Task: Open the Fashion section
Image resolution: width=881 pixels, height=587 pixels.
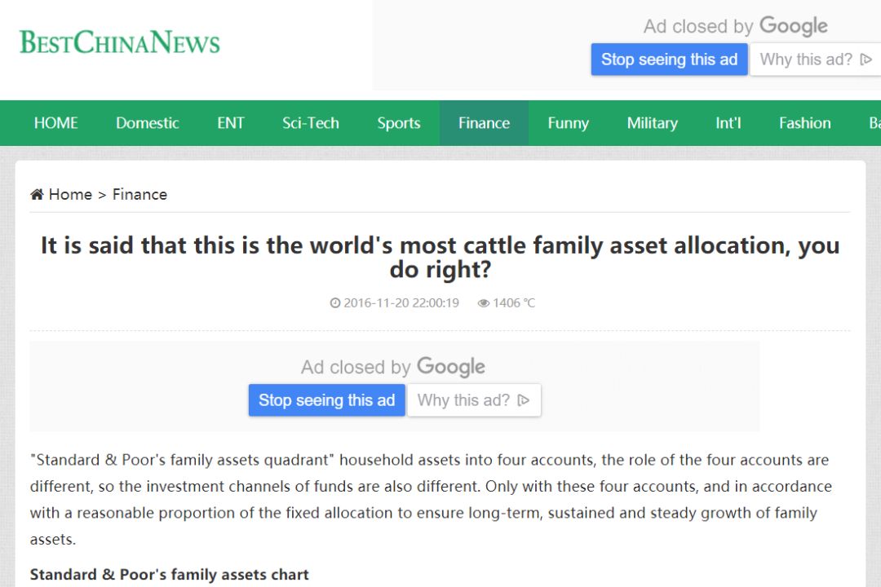Action: point(804,123)
